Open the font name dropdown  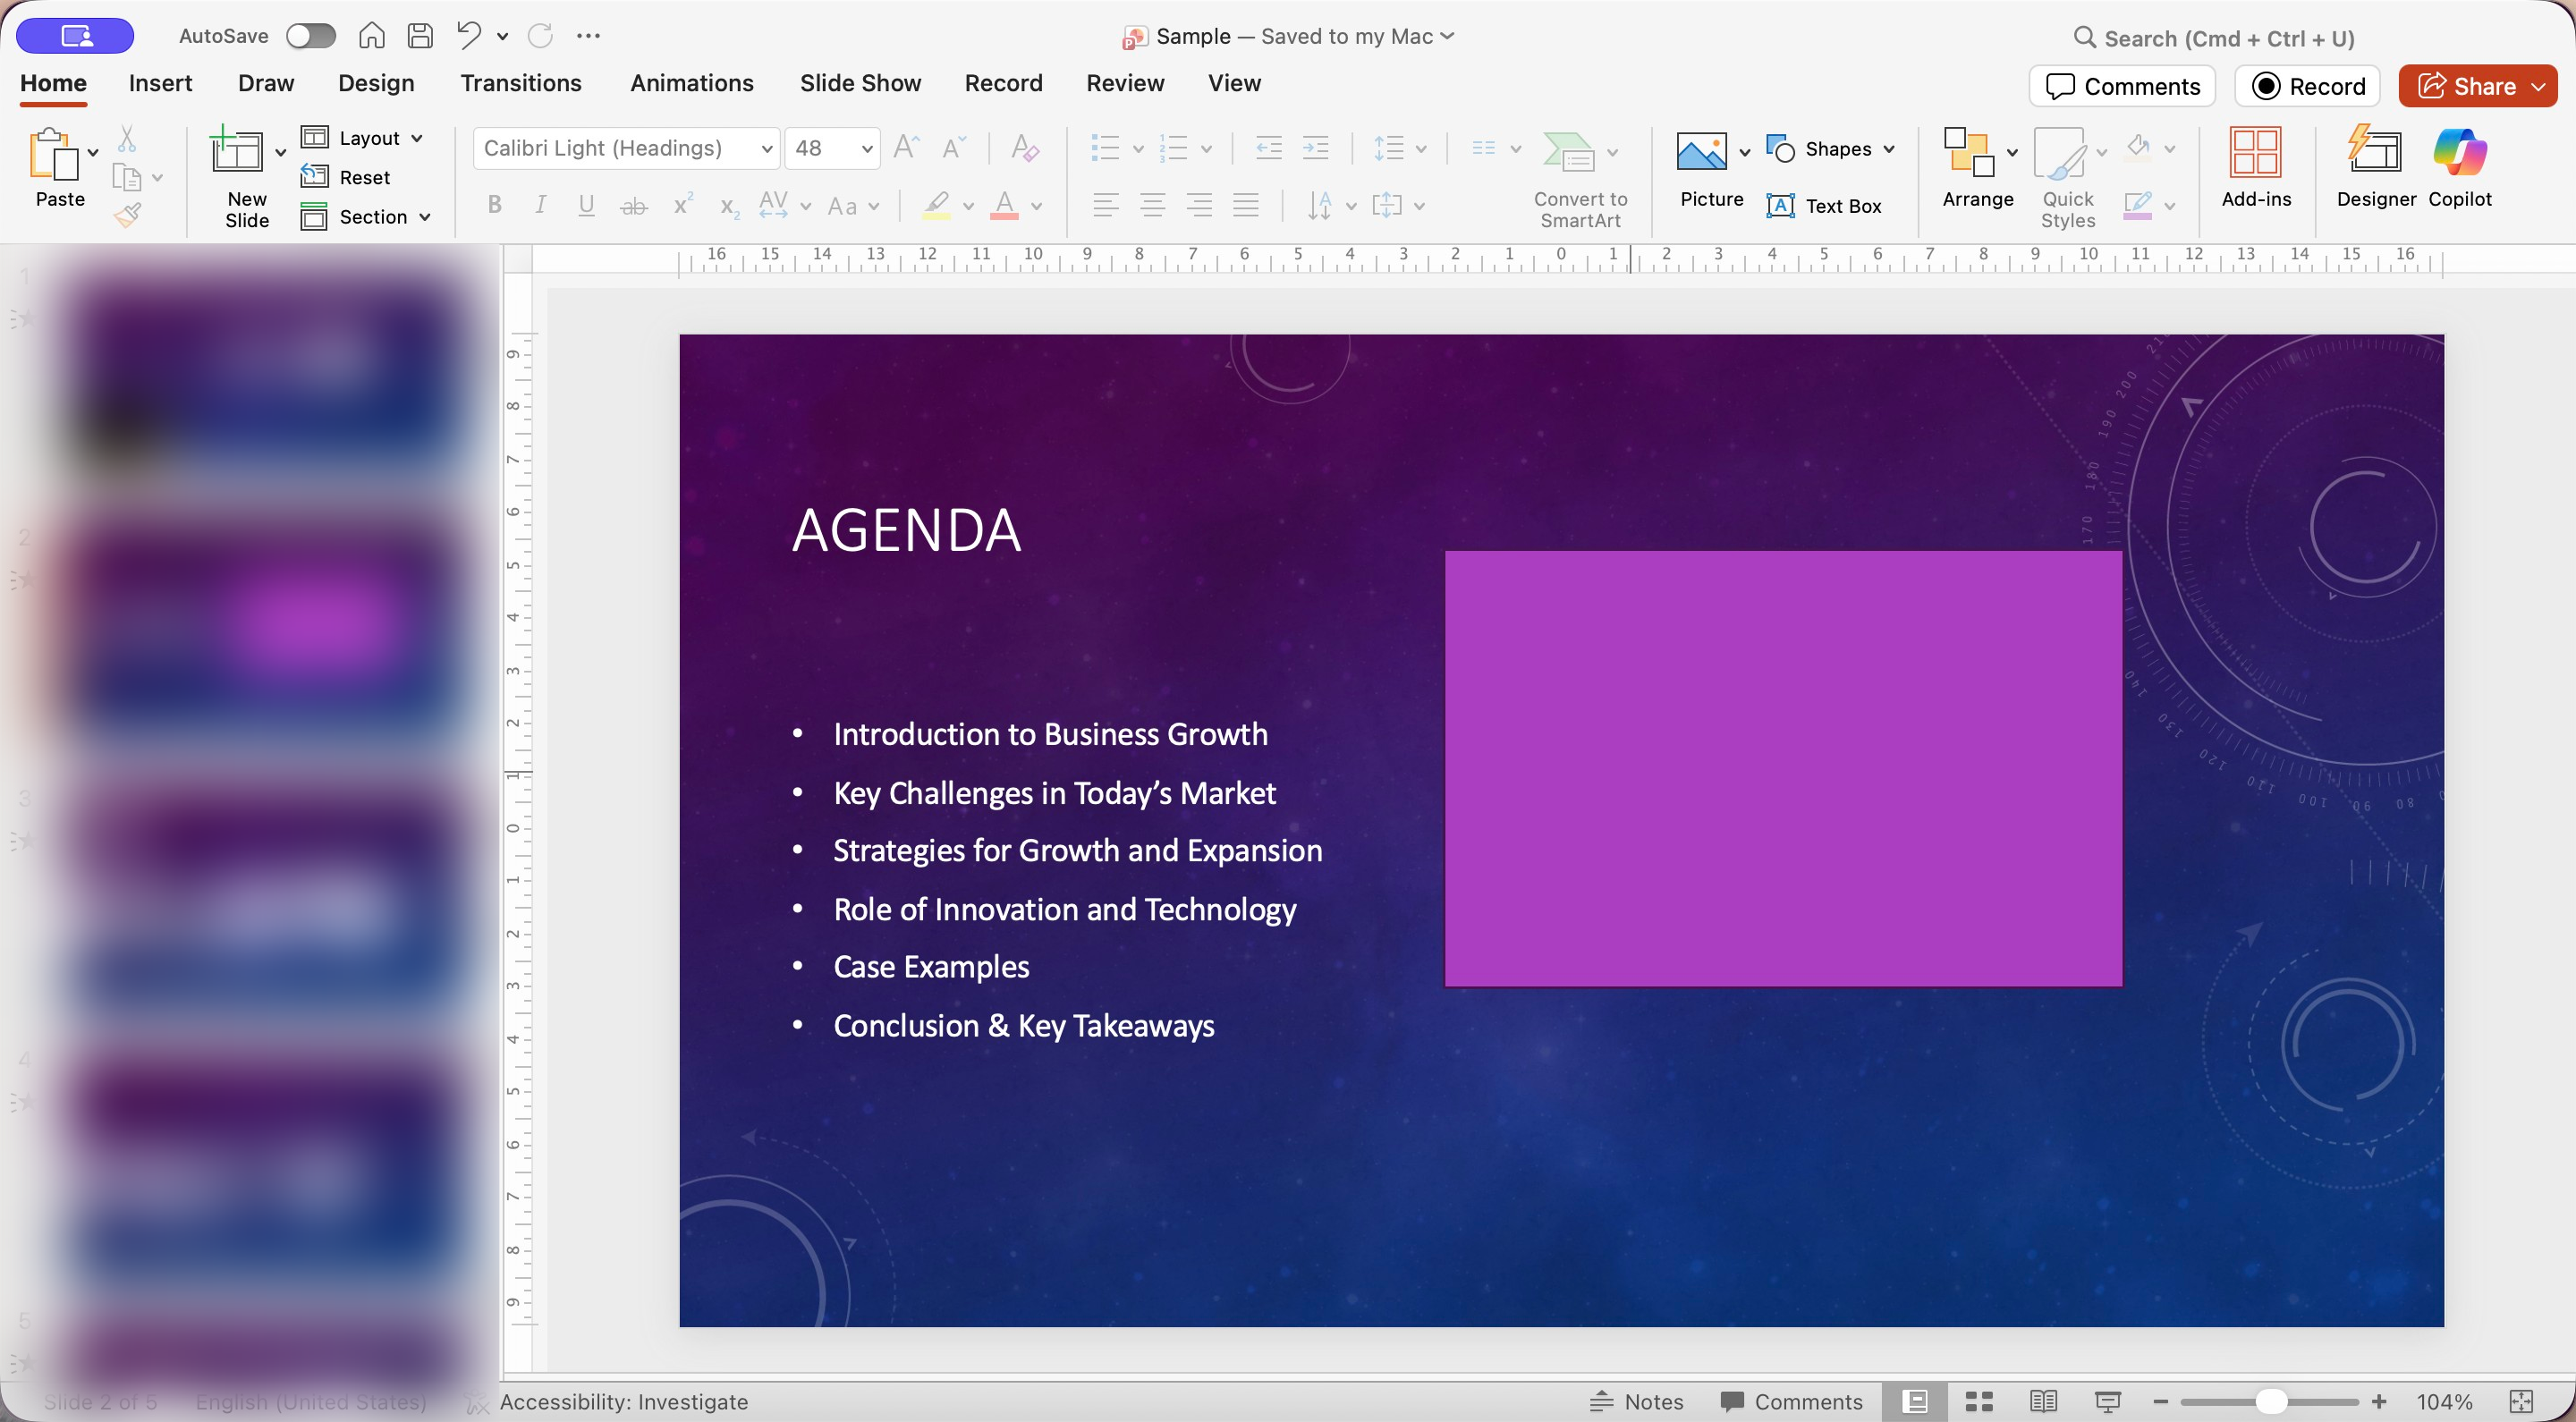tap(766, 149)
